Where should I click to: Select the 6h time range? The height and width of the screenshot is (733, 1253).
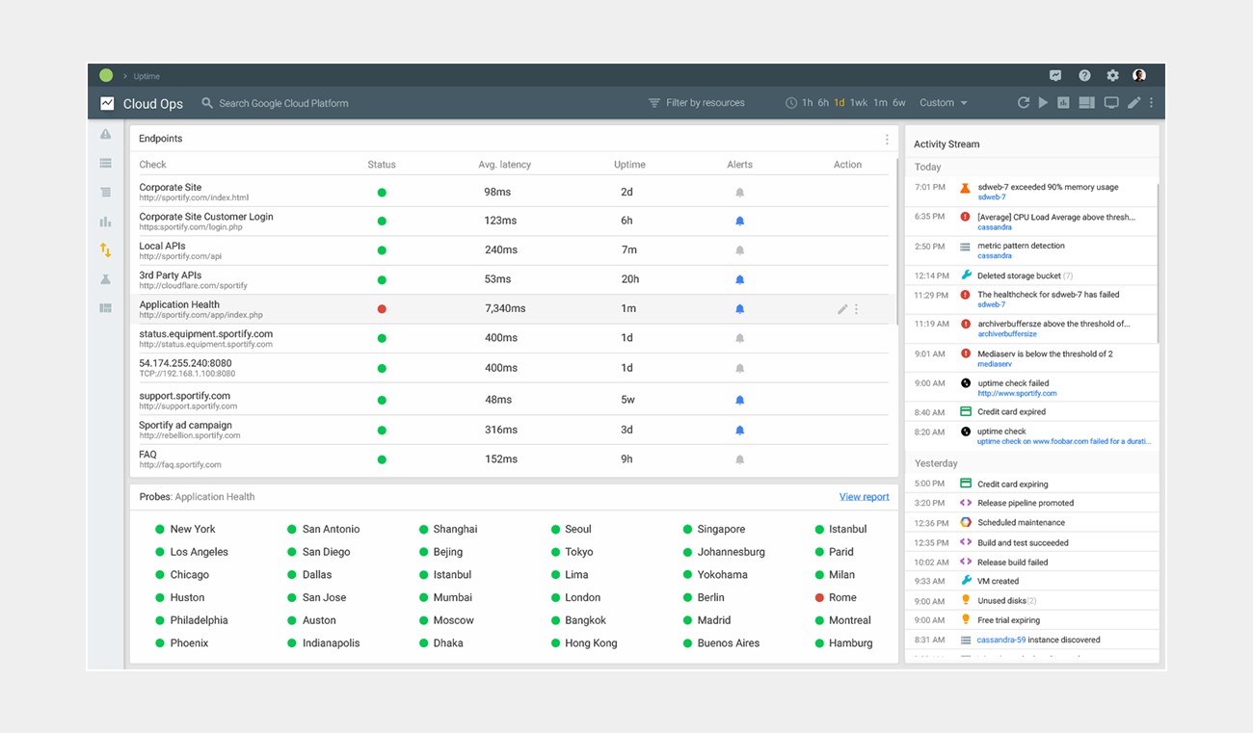pos(823,103)
